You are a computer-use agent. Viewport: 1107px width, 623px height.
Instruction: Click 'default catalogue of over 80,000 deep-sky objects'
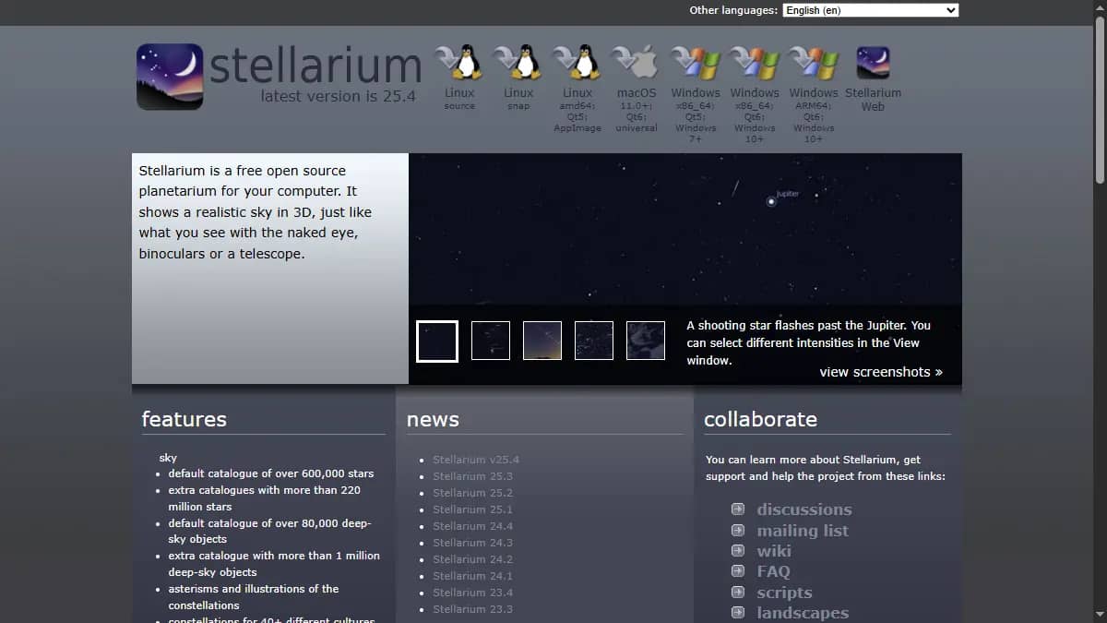tap(269, 531)
